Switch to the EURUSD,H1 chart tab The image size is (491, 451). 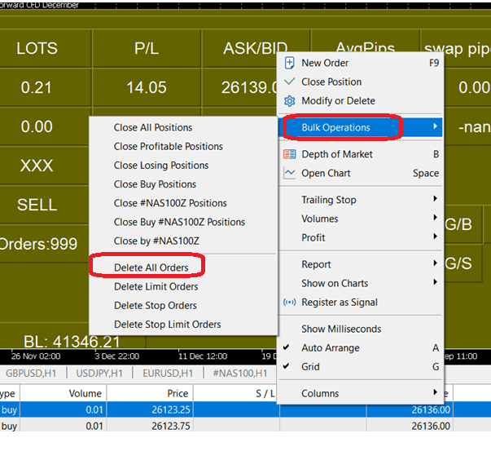coord(168,374)
